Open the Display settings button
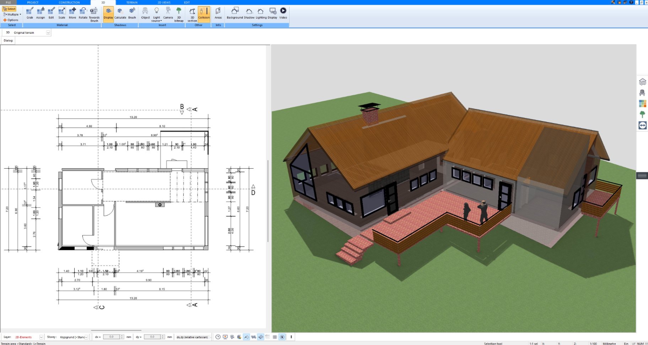 (x=272, y=13)
